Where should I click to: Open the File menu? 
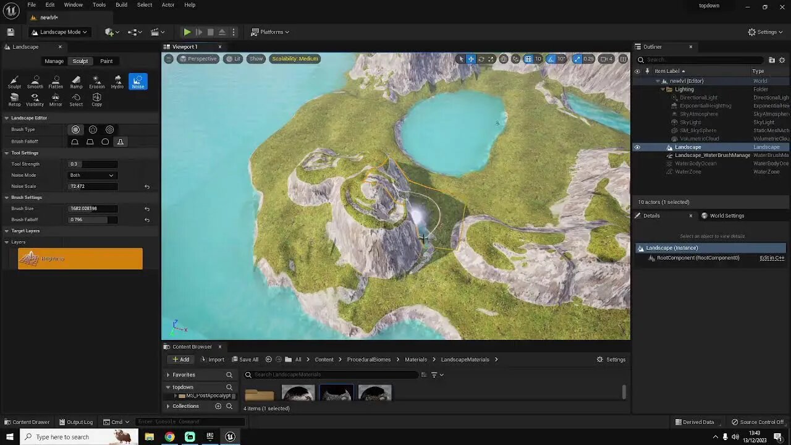coord(32,5)
